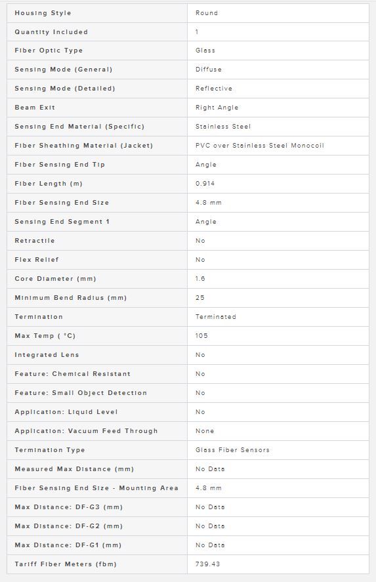The image size is (376, 582).
Task: Select the Glass value for Fiber Optic Type
Action: point(205,51)
